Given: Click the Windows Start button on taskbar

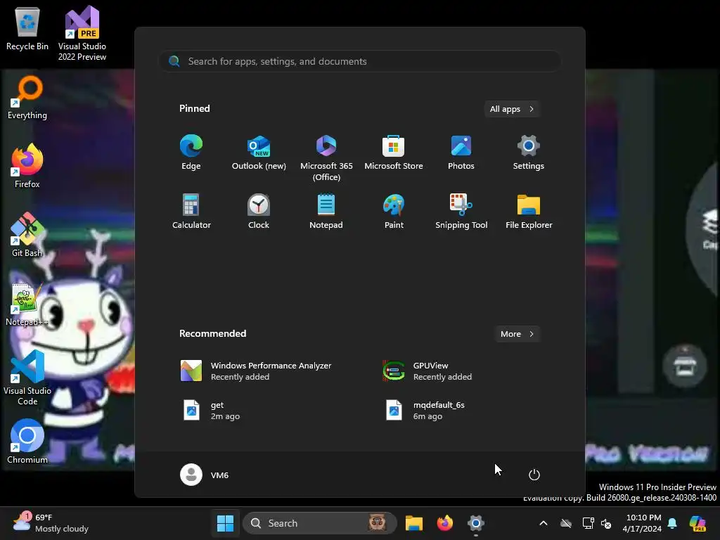Looking at the screenshot, I should click(225, 523).
